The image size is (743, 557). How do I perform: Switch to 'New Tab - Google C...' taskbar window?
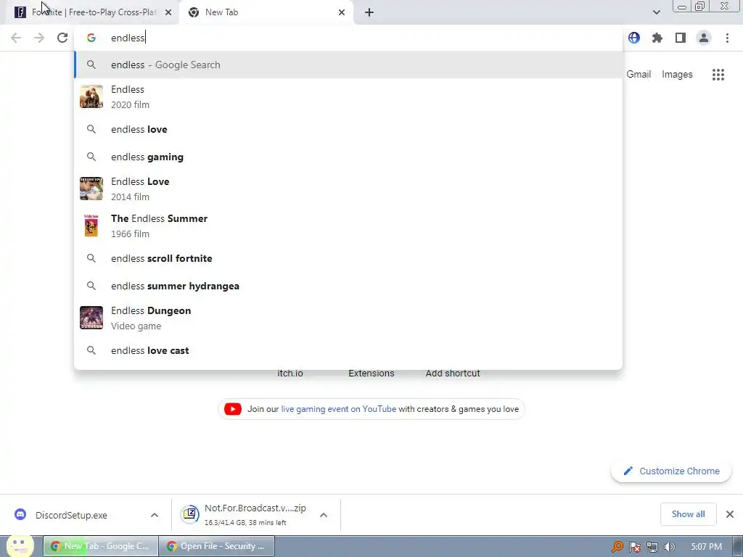[x=100, y=546]
